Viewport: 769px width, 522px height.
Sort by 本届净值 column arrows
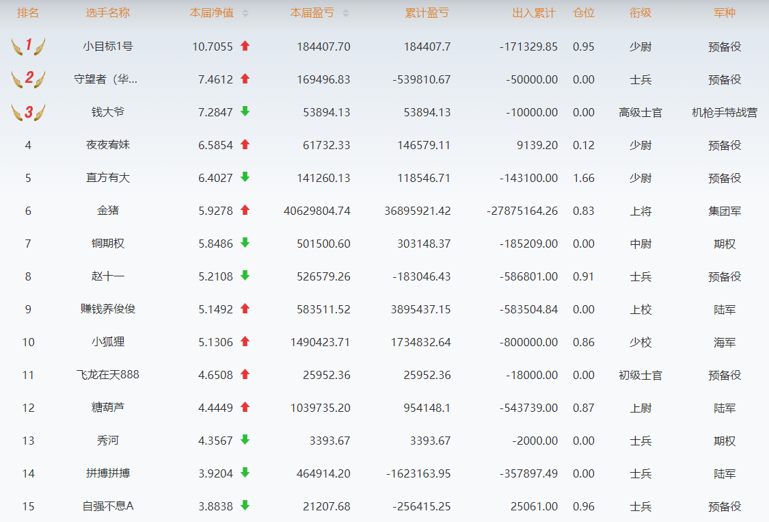245,13
